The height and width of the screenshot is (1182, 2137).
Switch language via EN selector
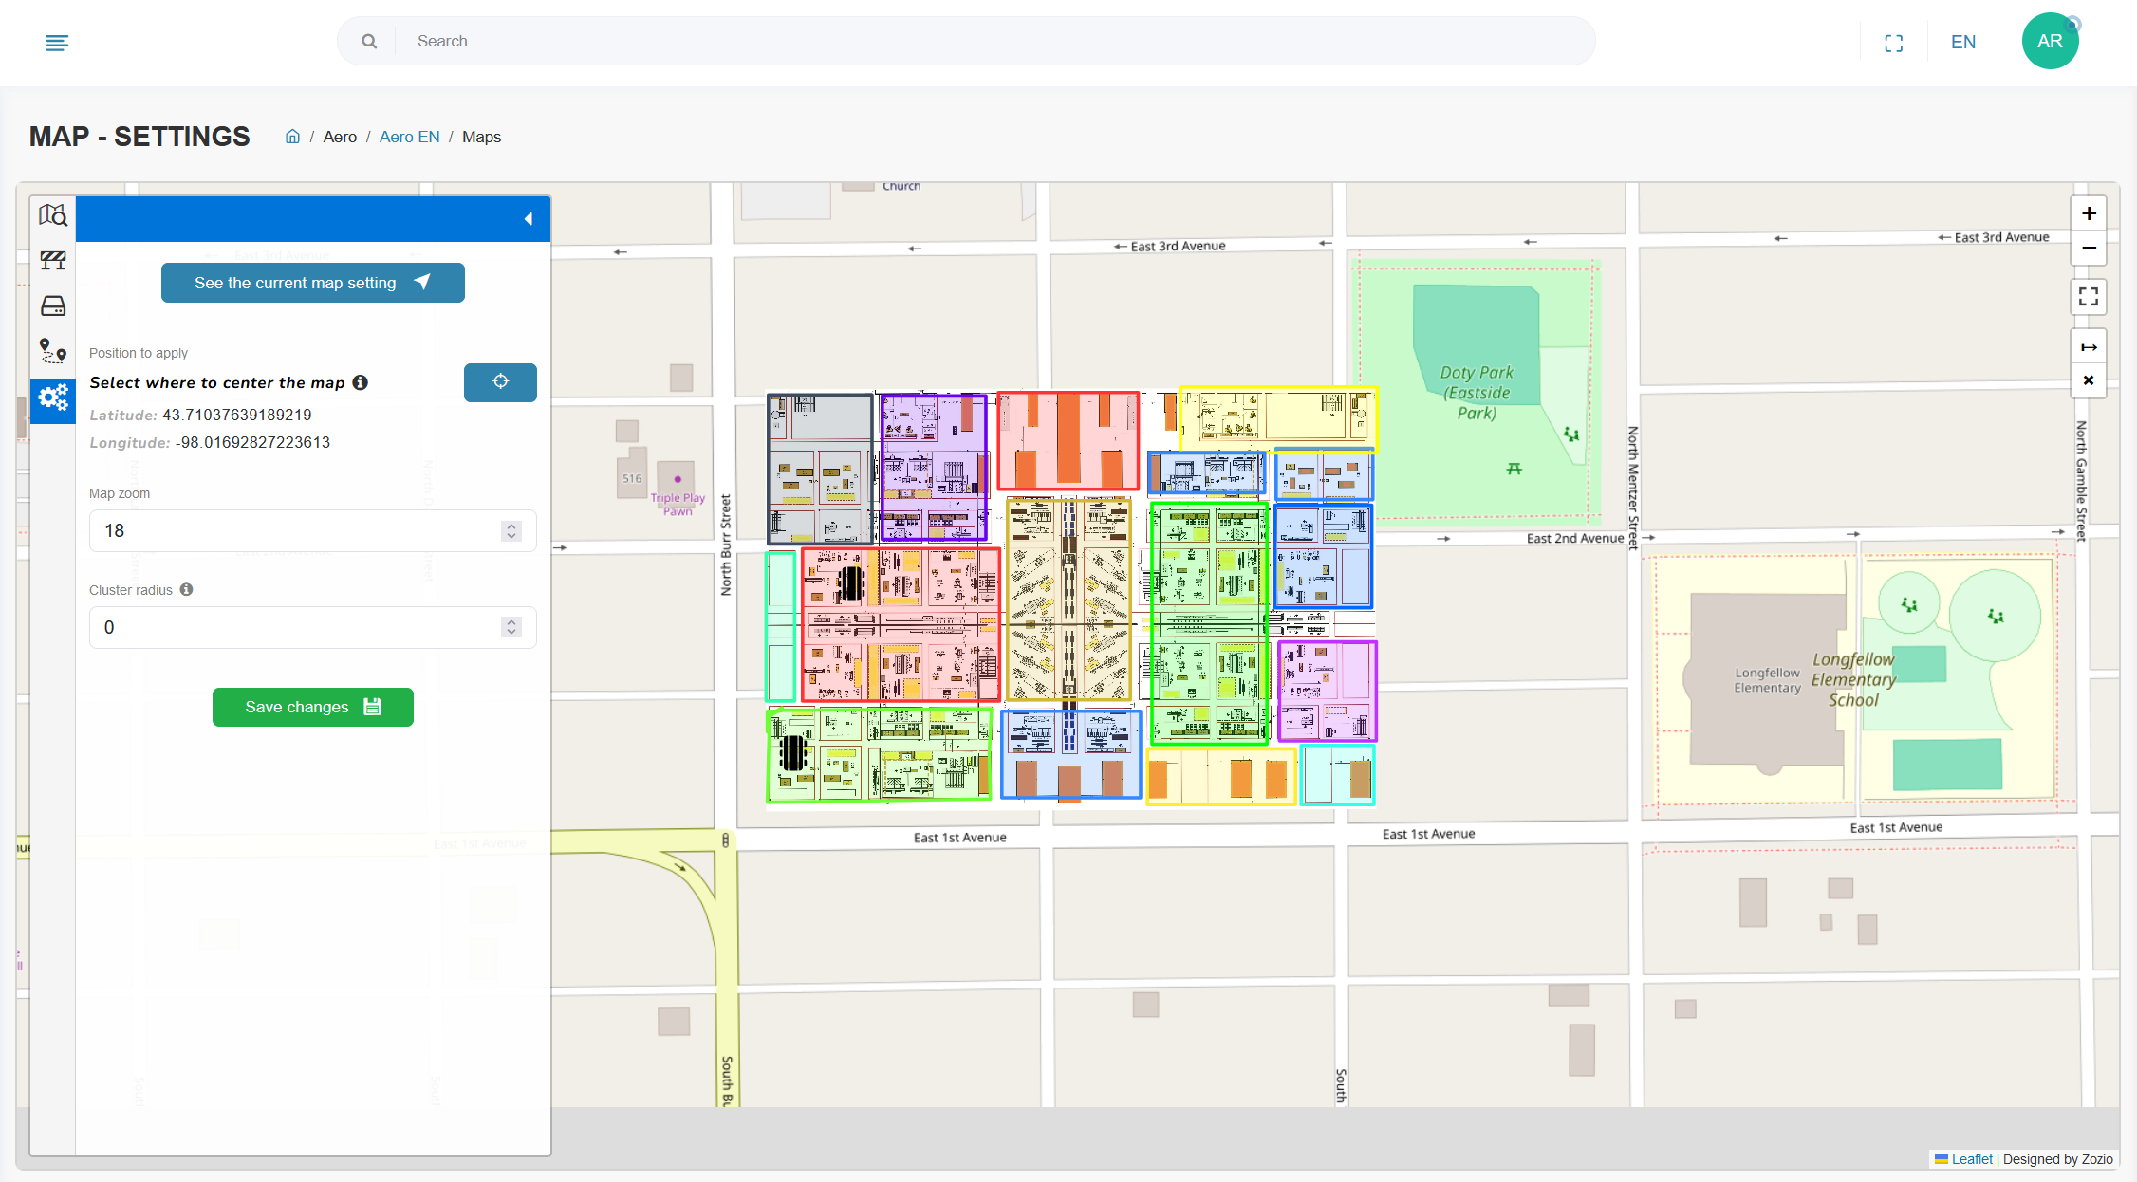pyautogui.click(x=1963, y=42)
